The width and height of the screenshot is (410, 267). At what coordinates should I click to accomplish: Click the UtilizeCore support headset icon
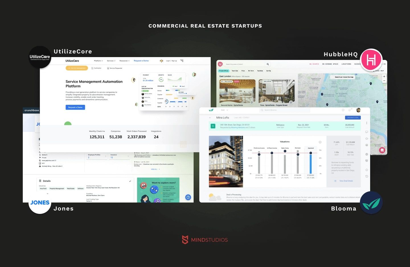coord(161,61)
